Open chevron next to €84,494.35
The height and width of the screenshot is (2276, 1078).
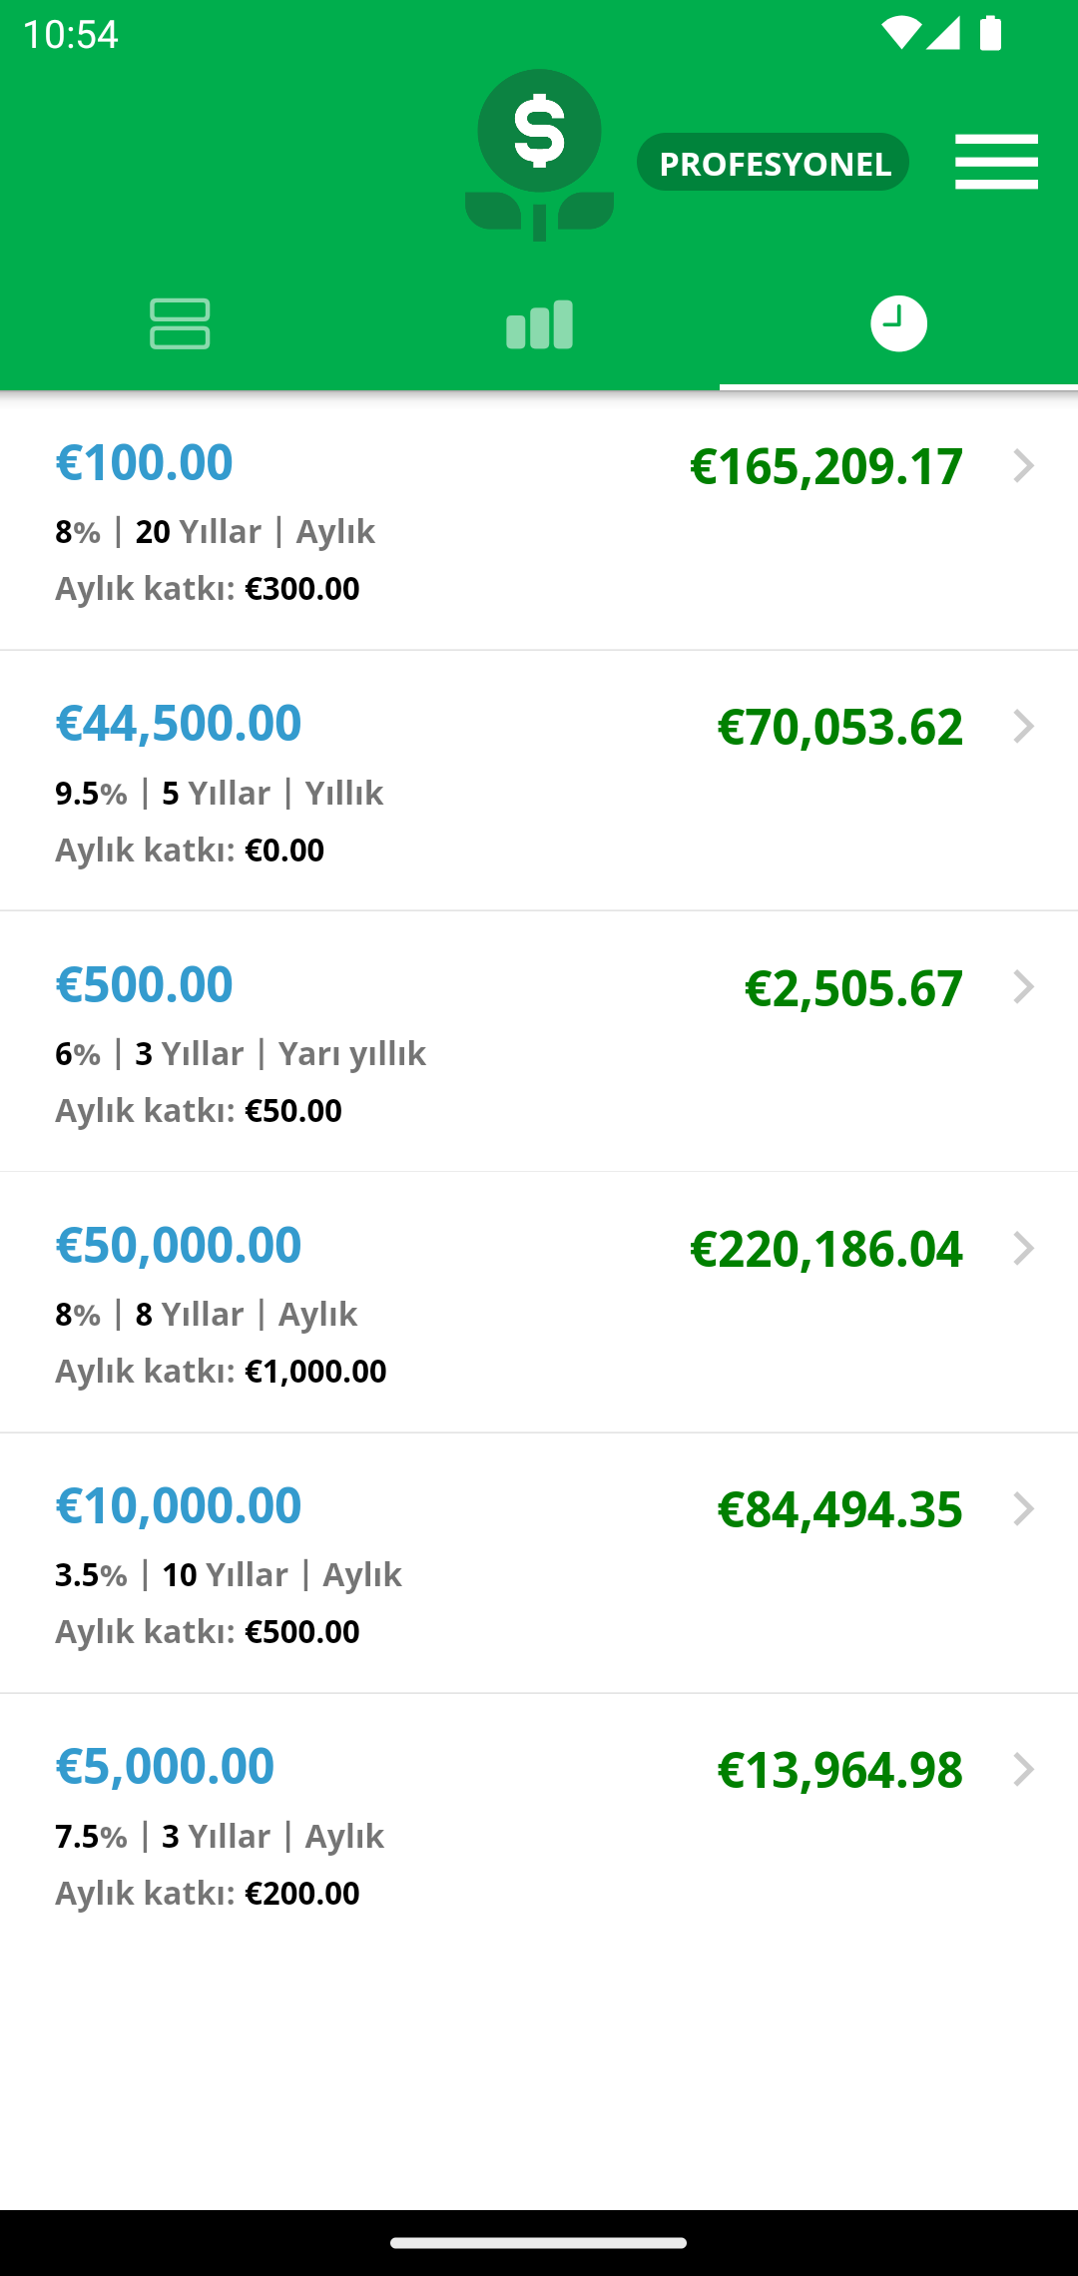[1023, 1508]
